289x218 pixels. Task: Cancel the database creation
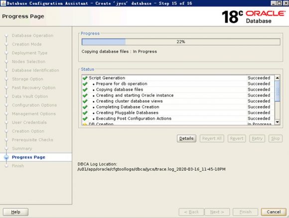(x=274, y=212)
